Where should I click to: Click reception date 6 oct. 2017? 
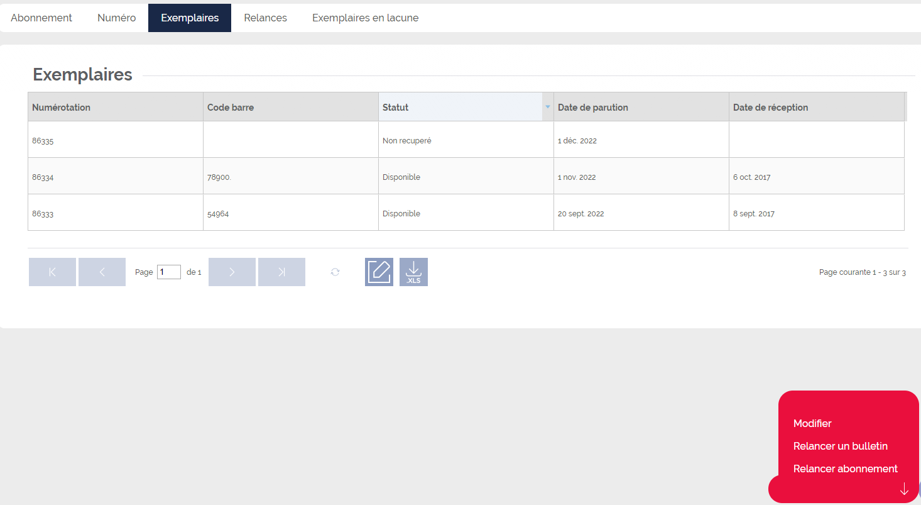click(x=816, y=177)
